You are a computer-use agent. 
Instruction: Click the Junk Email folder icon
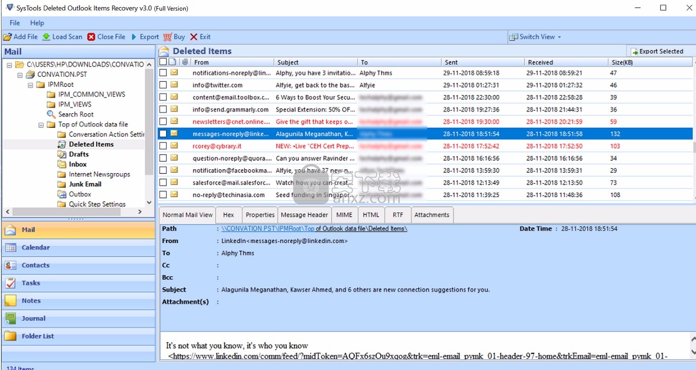tap(62, 184)
